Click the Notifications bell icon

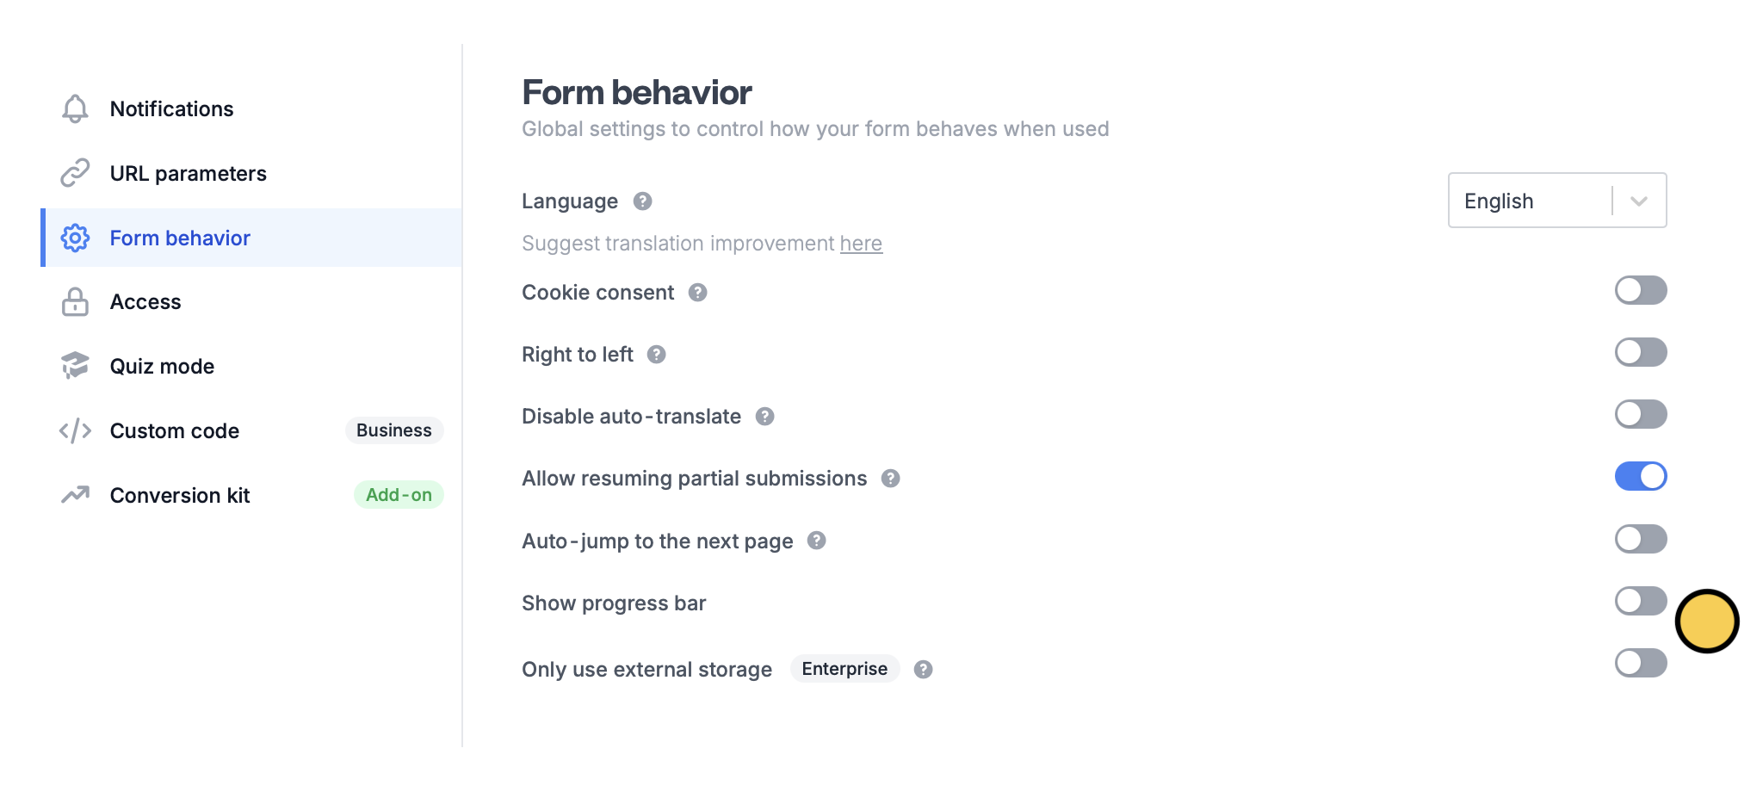[74, 108]
